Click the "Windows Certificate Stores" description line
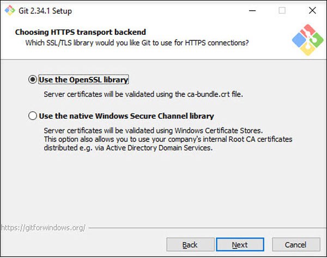 tap(153, 131)
